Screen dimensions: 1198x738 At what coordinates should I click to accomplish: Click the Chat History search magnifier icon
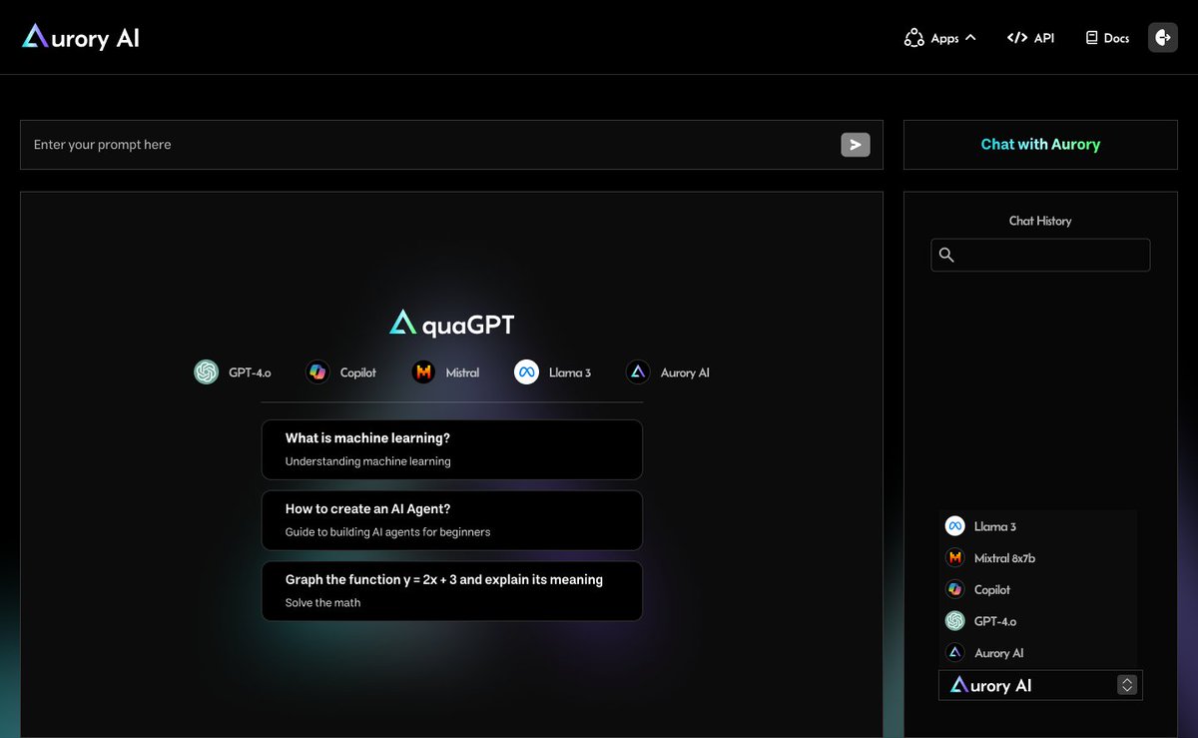point(946,255)
